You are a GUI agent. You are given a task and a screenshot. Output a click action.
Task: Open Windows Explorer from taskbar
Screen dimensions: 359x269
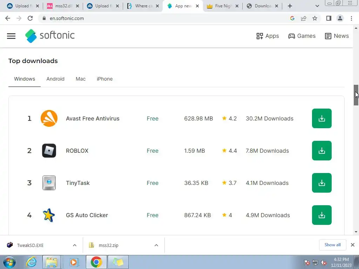tap(52, 262)
